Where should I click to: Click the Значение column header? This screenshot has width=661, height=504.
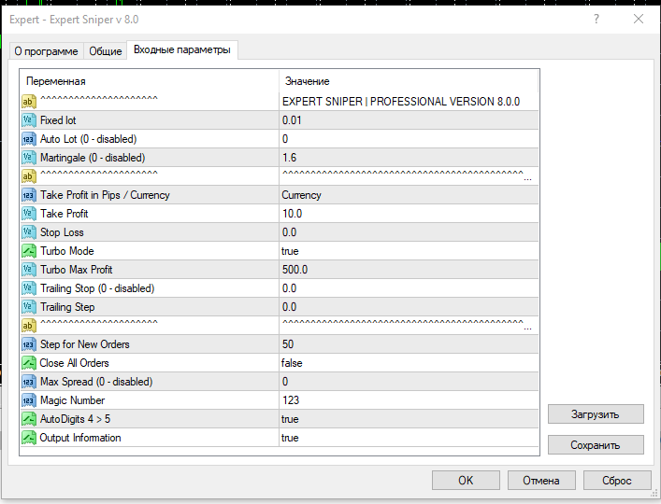408,81
